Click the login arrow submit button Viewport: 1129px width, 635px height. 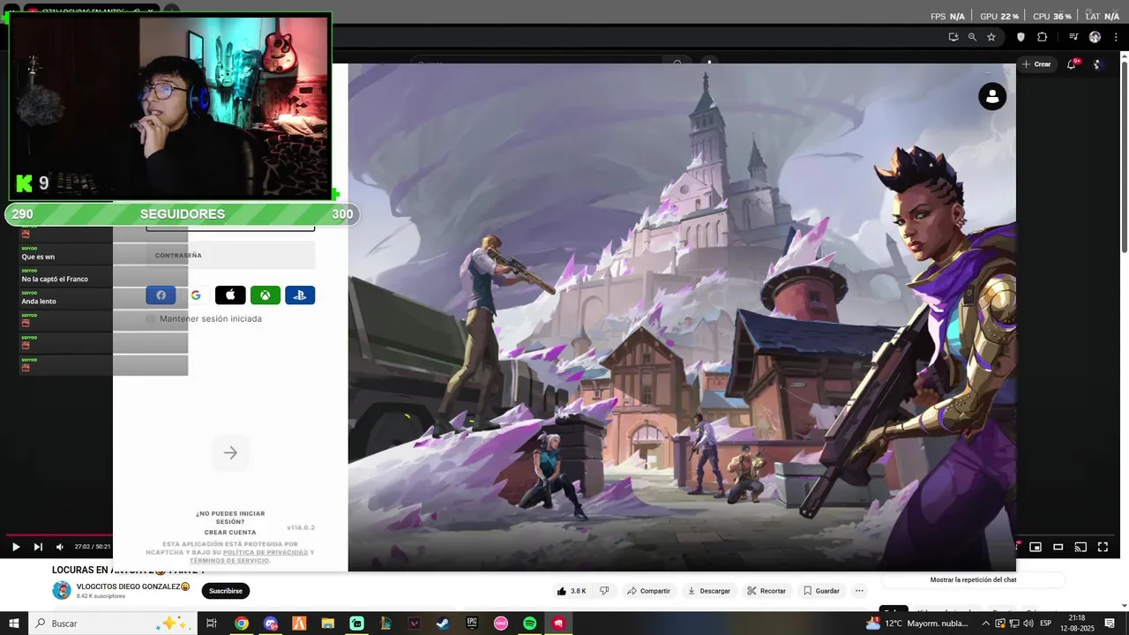[230, 452]
